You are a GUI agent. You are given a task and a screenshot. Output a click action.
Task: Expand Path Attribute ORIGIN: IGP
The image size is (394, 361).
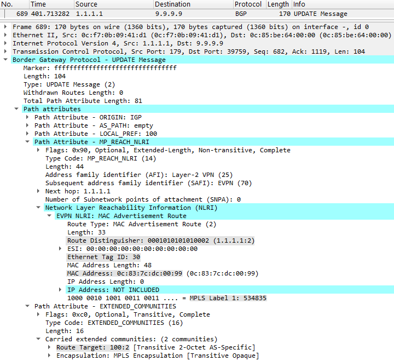point(27,117)
